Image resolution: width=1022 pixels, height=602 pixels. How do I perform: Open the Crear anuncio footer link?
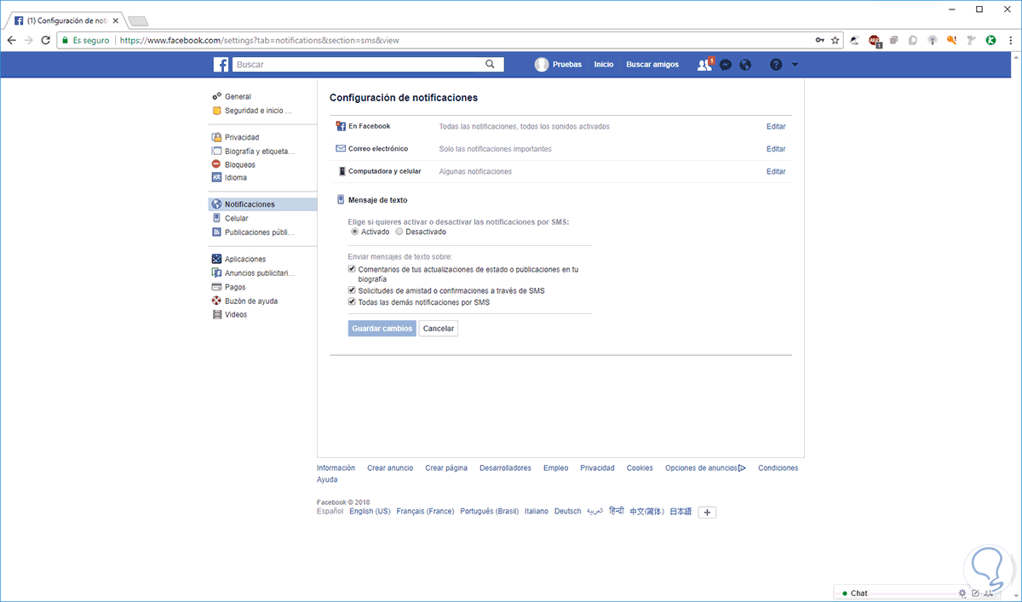click(390, 468)
